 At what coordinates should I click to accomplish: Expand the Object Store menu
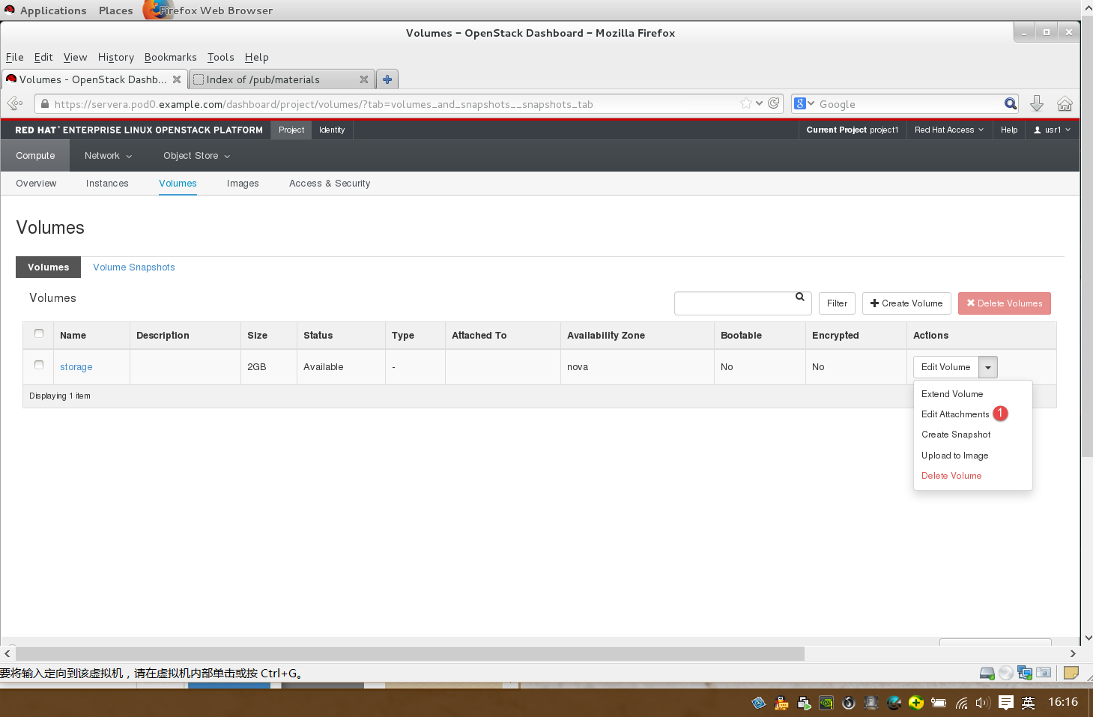tap(197, 156)
